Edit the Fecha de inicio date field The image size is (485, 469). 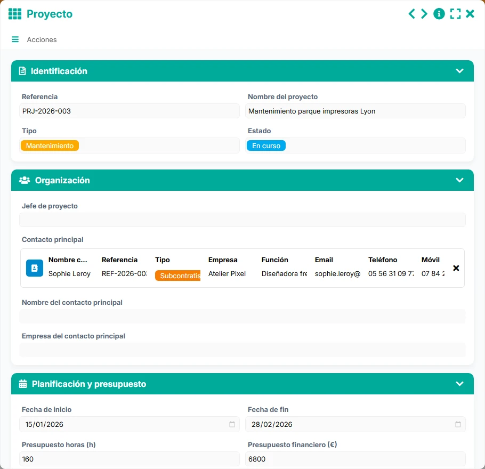130,424
